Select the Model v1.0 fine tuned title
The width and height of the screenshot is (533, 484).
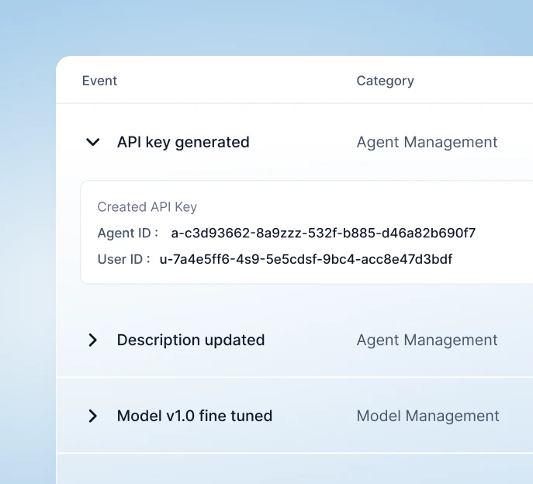(195, 416)
